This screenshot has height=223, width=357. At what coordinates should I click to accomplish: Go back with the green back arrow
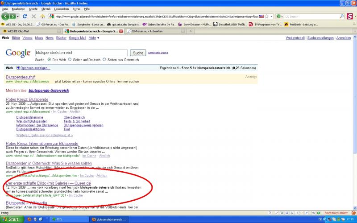[5, 17]
